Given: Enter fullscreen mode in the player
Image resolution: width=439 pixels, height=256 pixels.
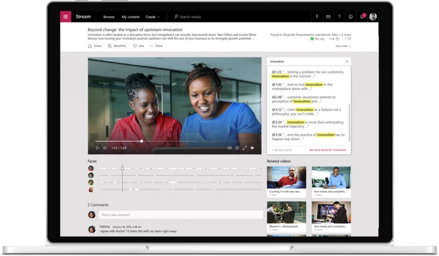Looking at the screenshot, I should click(245, 148).
